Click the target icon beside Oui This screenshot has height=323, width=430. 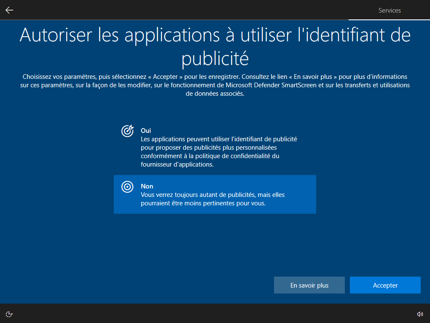(x=127, y=131)
